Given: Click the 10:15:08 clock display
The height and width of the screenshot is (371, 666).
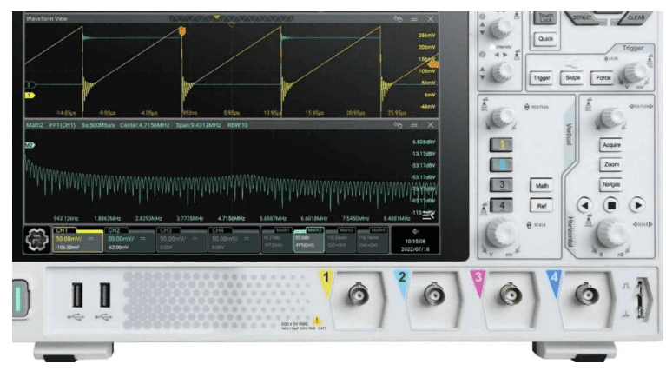Looking at the screenshot, I should tap(415, 241).
